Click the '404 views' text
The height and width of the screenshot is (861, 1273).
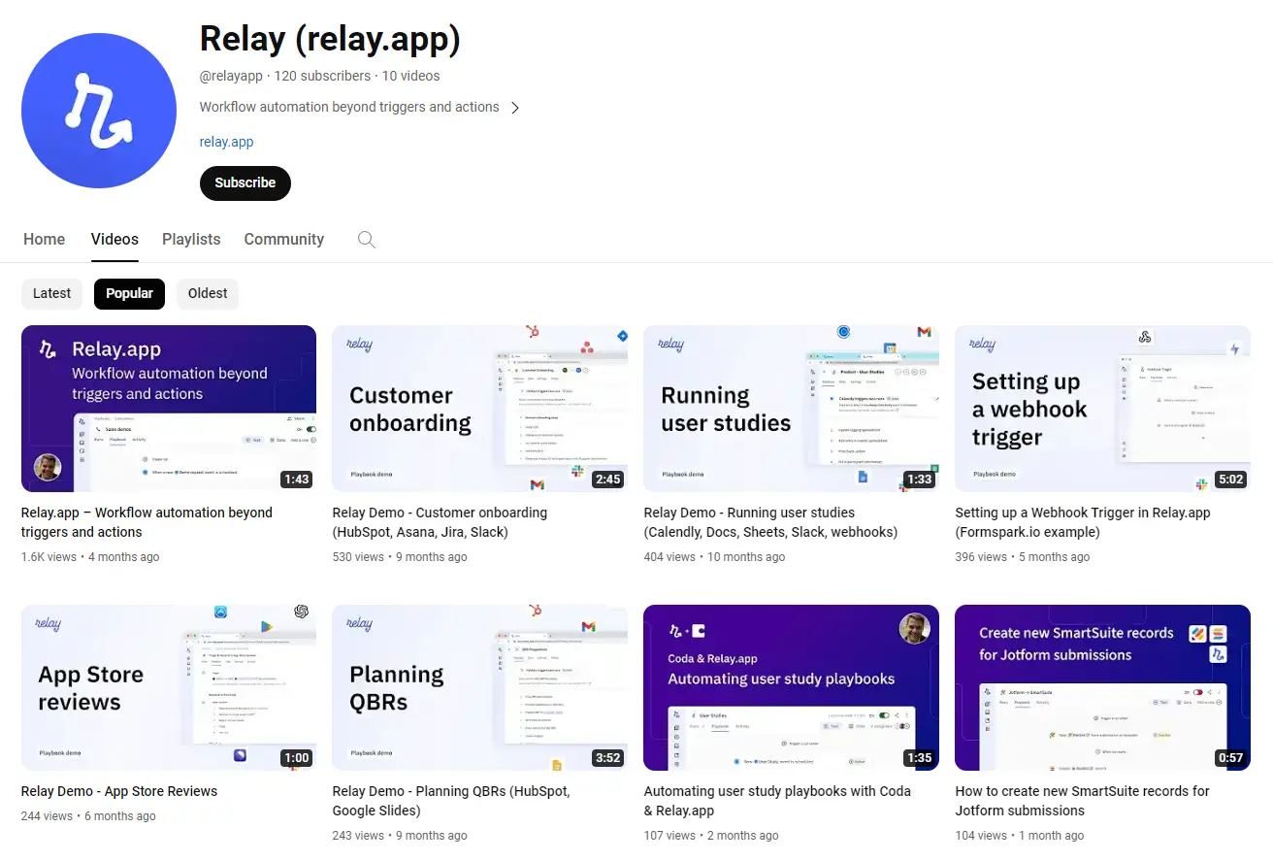point(669,557)
